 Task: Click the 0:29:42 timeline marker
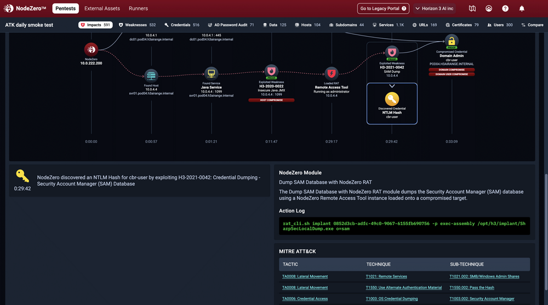pyautogui.click(x=391, y=142)
